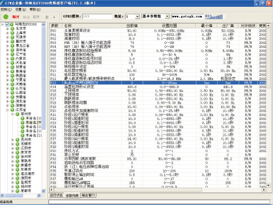Screen dimensions: 273x205
Task: Switch to the 输出窗口 tab
Action: click(88, 195)
